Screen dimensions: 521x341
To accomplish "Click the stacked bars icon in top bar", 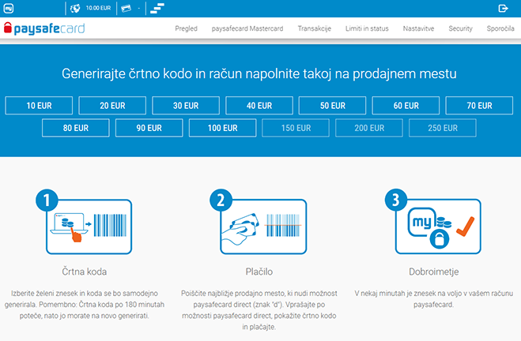I will point(157,9).
